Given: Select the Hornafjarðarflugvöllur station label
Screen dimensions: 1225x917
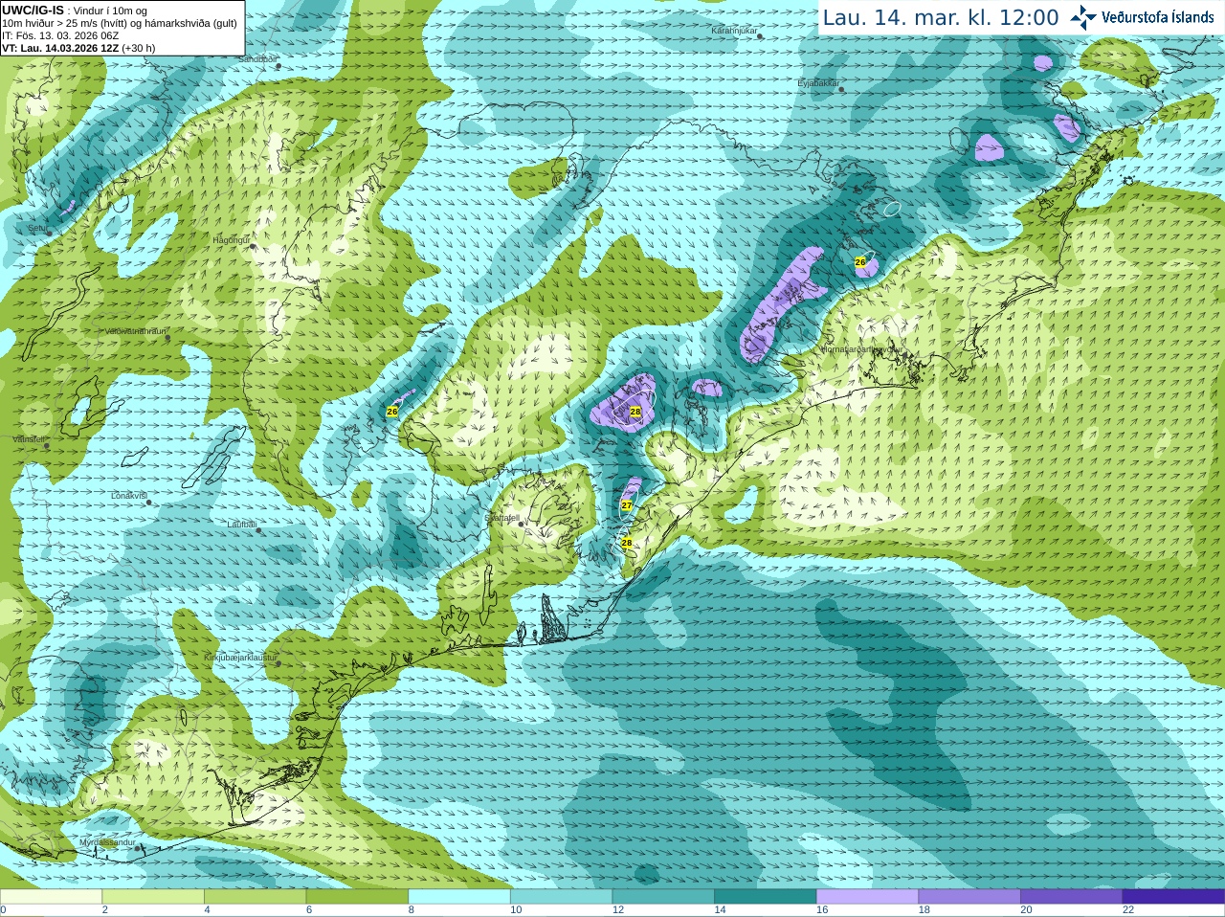Looking at the screenshot, I should point(861,350).
